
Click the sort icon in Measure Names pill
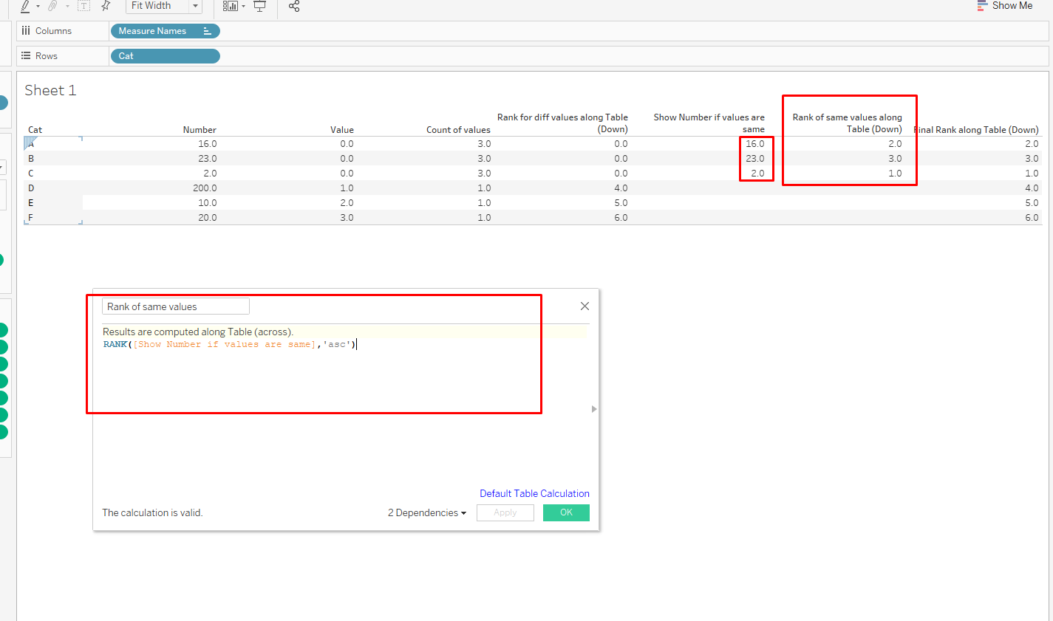tap(208, 31)
